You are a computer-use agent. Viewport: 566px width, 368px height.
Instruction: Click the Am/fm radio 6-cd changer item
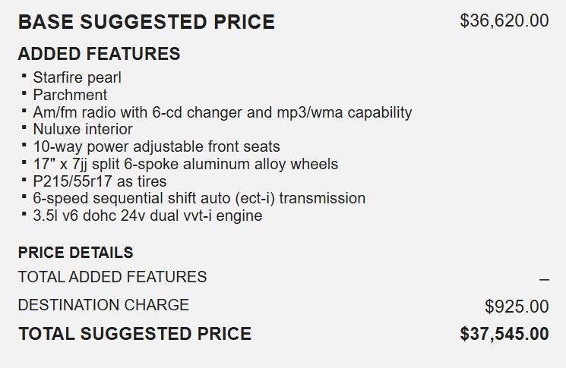click(222, 112)
